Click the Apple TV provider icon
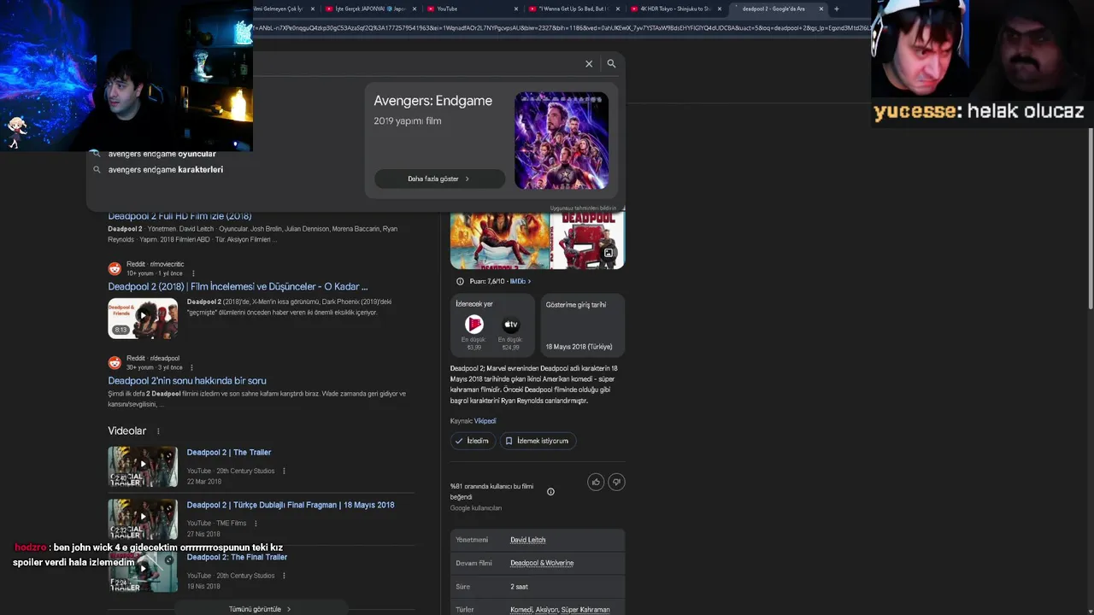This screenshot has width=1094, height=615. (x=510, y=325)
